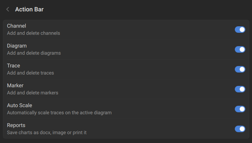The width and height of the screenshot is (252, 143).
Task: Click the Channel setting label
Action: (17, 26)
